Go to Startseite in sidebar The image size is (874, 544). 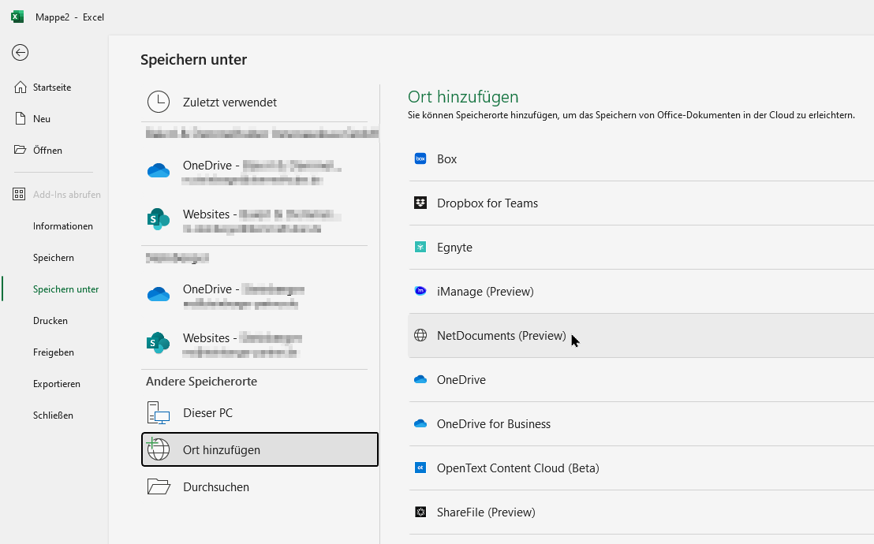pos(52,88)
